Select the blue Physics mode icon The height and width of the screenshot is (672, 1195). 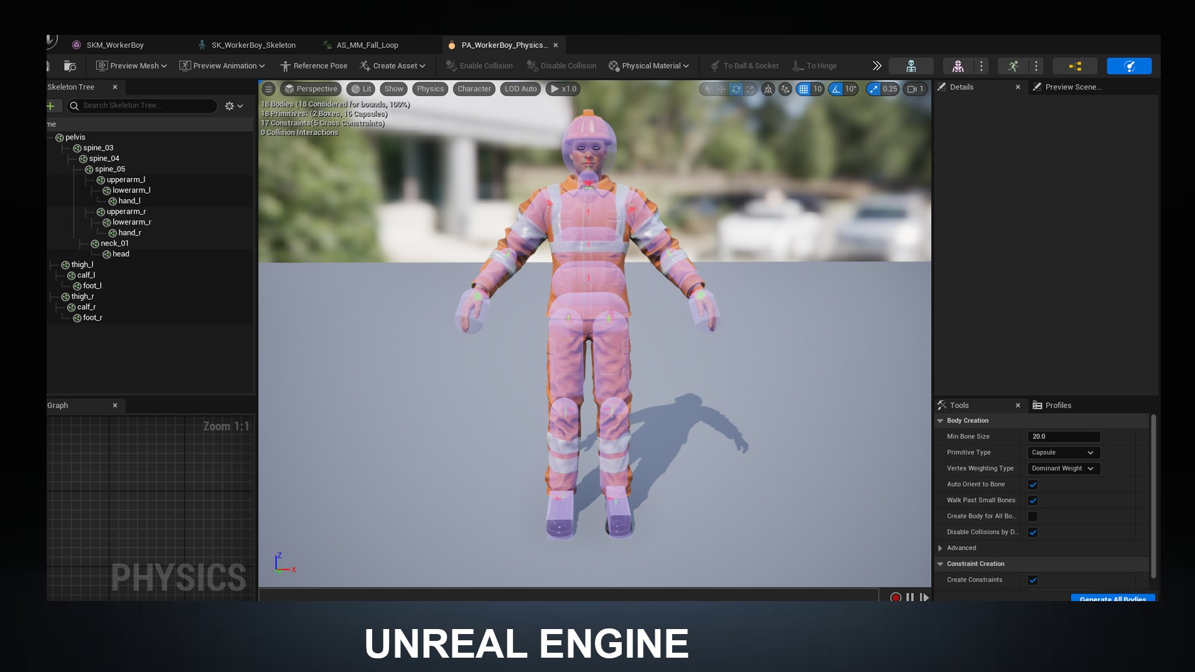1129,66
